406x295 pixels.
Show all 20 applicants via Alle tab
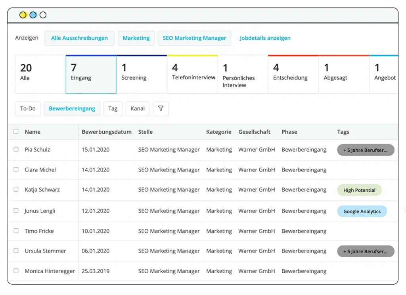pyautogui.click(x=40, y=74)
